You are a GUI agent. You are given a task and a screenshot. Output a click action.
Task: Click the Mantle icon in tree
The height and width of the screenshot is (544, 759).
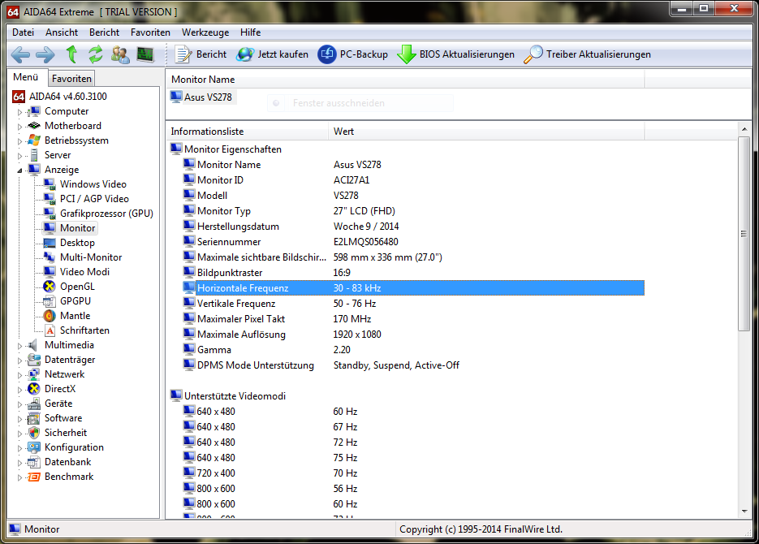[x=49, y=316]
